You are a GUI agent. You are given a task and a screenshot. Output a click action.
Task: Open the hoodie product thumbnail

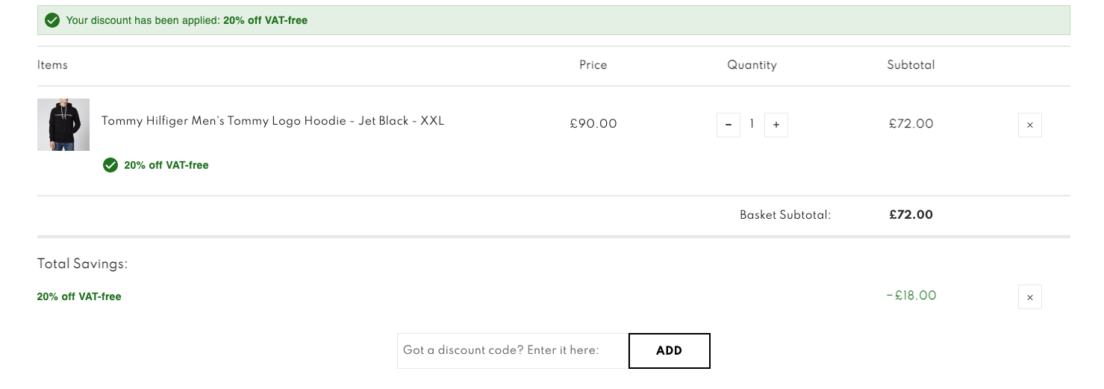[x=63, y=125]
